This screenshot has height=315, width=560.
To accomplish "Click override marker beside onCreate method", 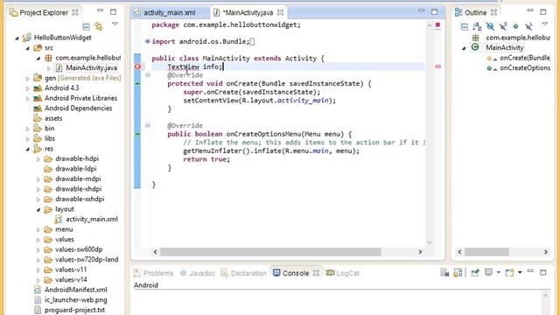I will (137, 83).
